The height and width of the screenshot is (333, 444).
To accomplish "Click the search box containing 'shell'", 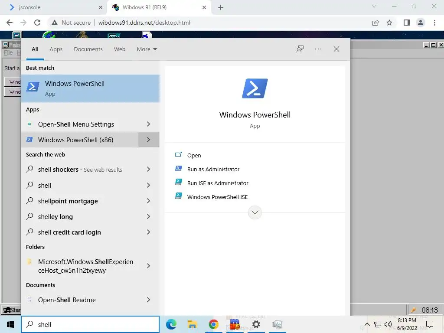I will pyautogui.click(x=90, y=324).
